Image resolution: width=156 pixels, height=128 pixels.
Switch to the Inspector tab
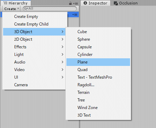[95, 3]
